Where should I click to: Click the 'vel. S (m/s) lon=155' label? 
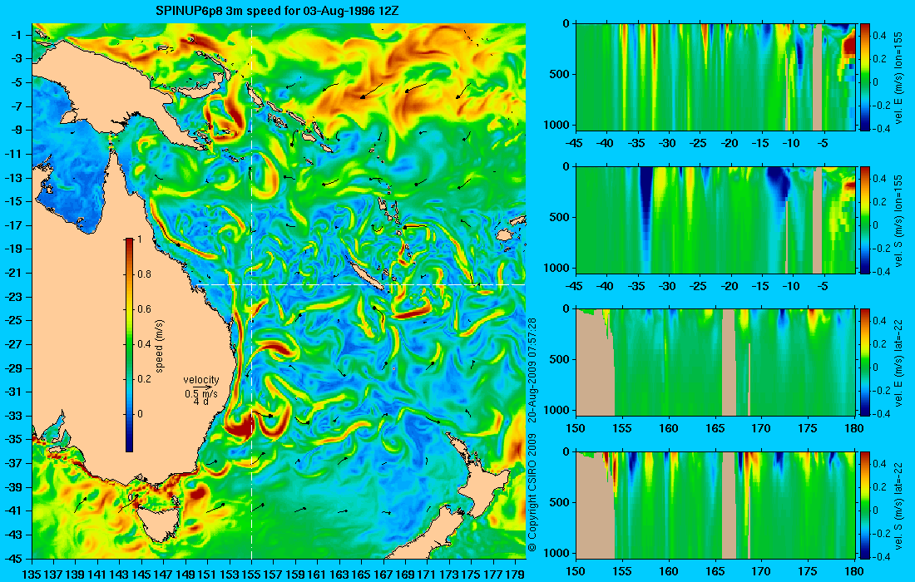[898, 219]
